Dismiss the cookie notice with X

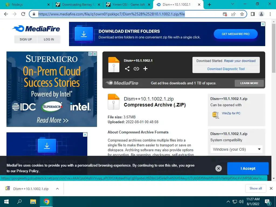(218, 168)
